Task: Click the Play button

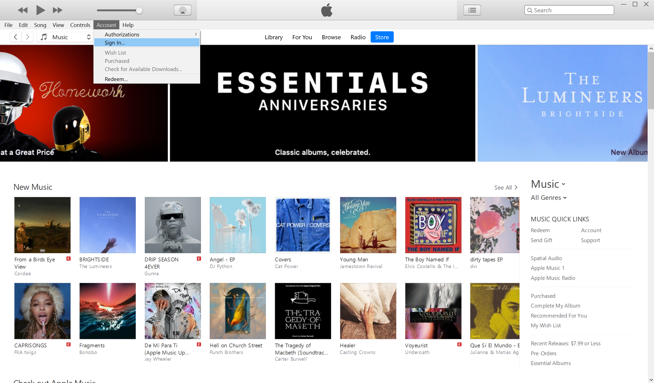Action: coord(40,10)
